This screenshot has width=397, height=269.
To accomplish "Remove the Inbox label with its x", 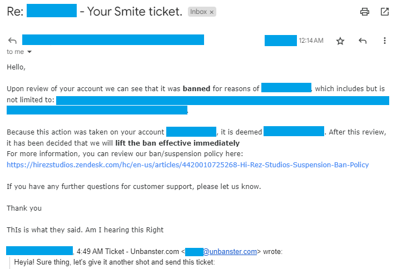I will pyautogui.click(x=212, y=12).
